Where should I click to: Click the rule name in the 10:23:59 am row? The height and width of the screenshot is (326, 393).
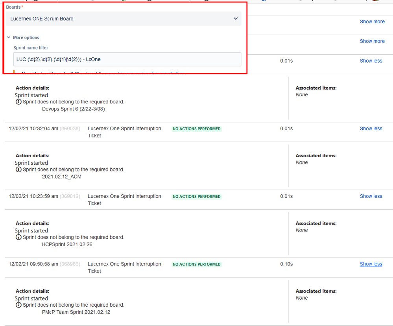point(124,200)
